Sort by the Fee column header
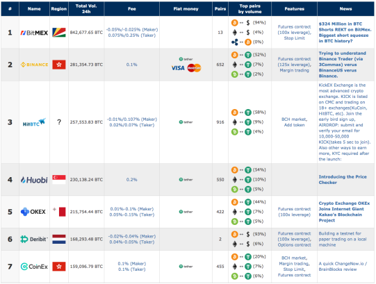 [x=132, y=9]
